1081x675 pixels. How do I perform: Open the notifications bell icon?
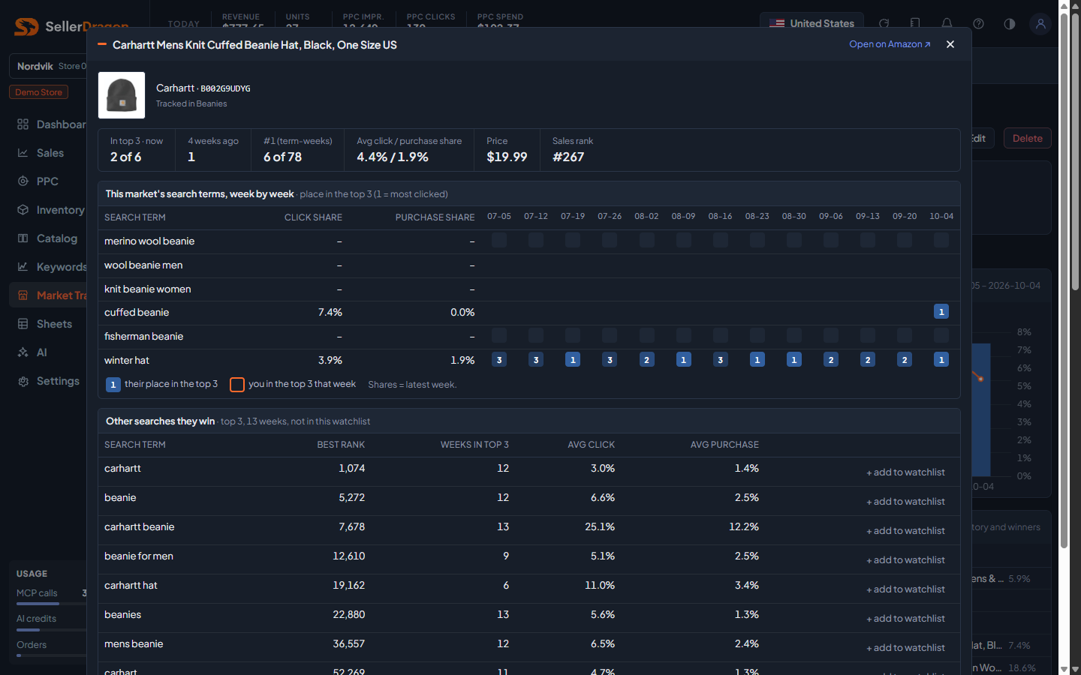pyautogui.click(x=947, y=24)
